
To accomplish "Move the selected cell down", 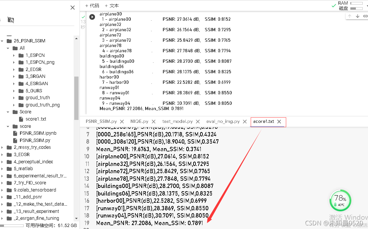I will click(x=357, y=15).
